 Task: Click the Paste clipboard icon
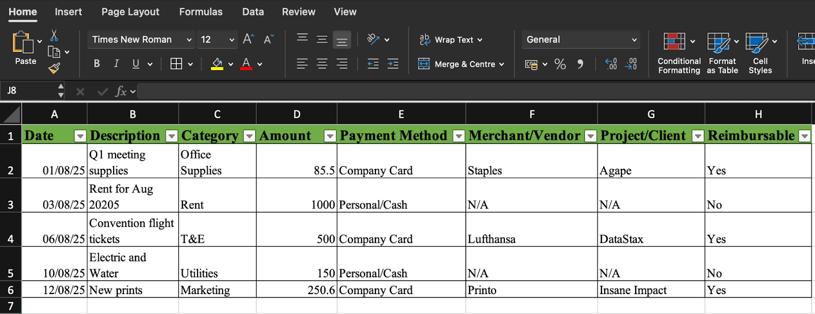(23, 42)
